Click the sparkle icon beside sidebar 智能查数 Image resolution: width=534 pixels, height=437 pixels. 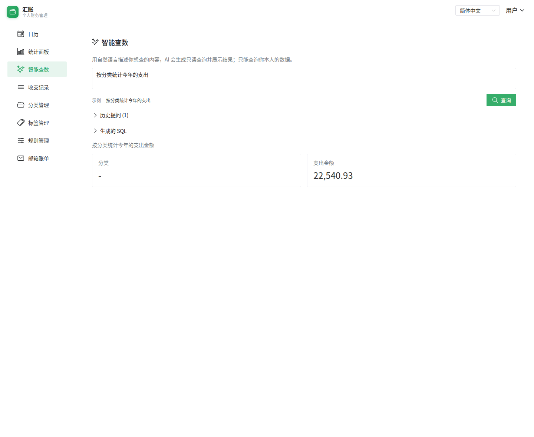tap(21, 70)
